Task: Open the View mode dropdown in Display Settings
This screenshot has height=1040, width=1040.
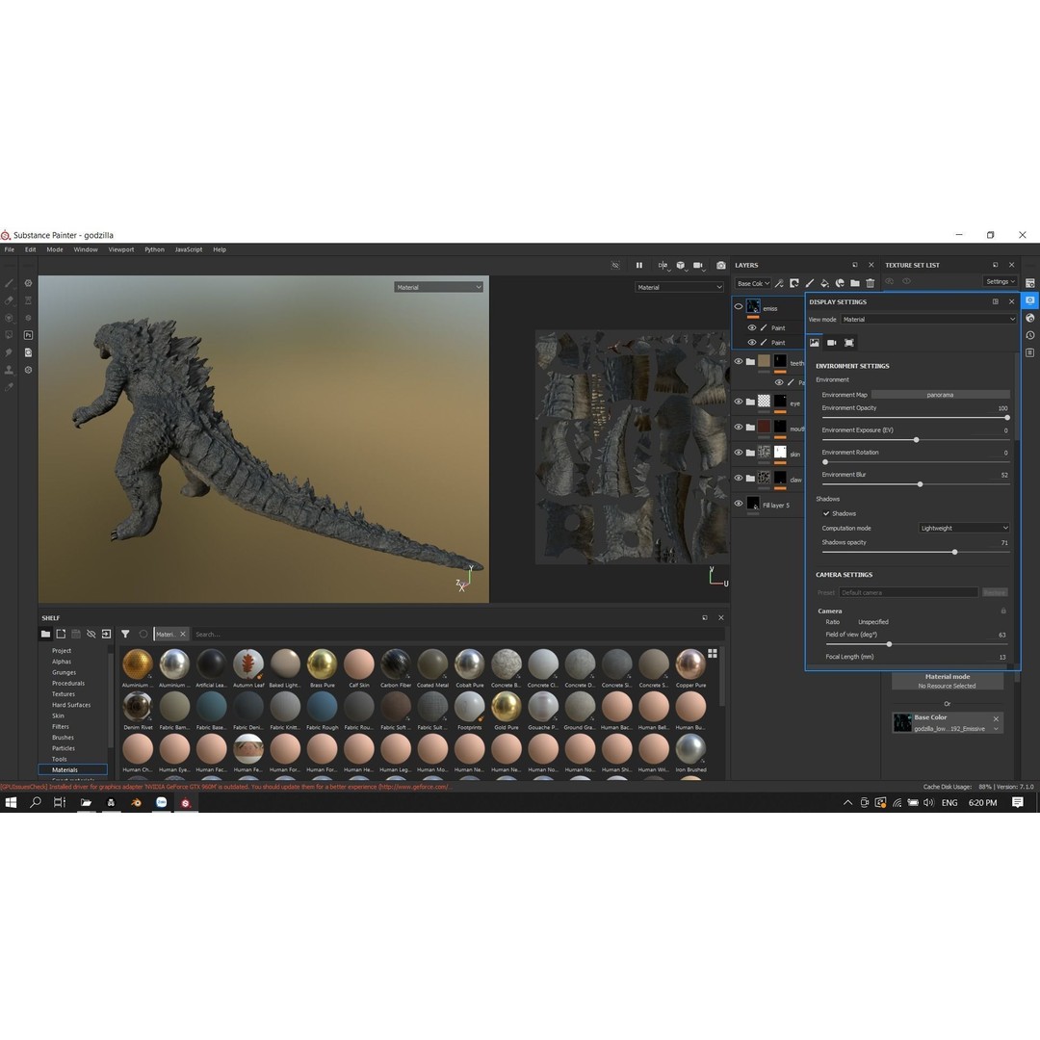Action: pyautogui.click(x=928, y=319)
